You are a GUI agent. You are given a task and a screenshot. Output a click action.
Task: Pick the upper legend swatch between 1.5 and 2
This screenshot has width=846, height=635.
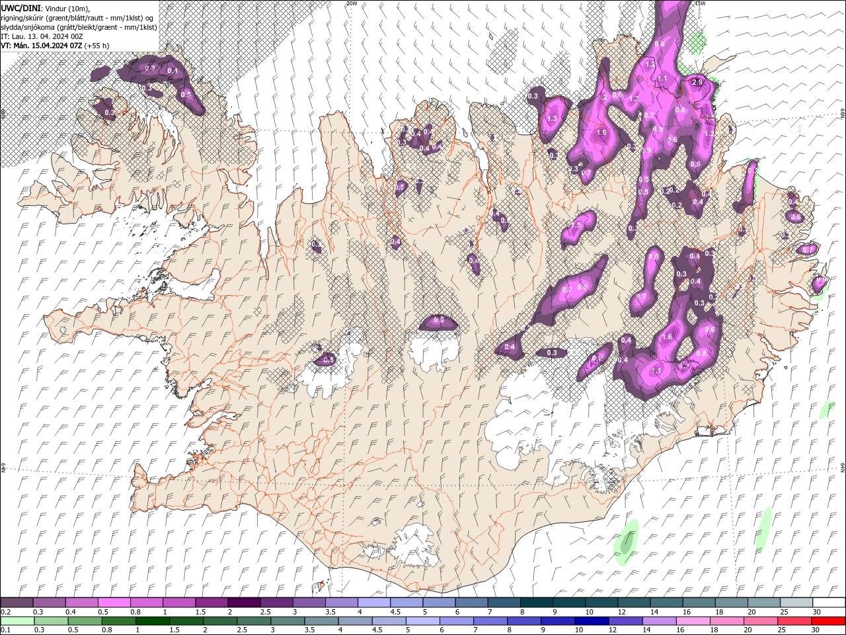pos(211,602)
